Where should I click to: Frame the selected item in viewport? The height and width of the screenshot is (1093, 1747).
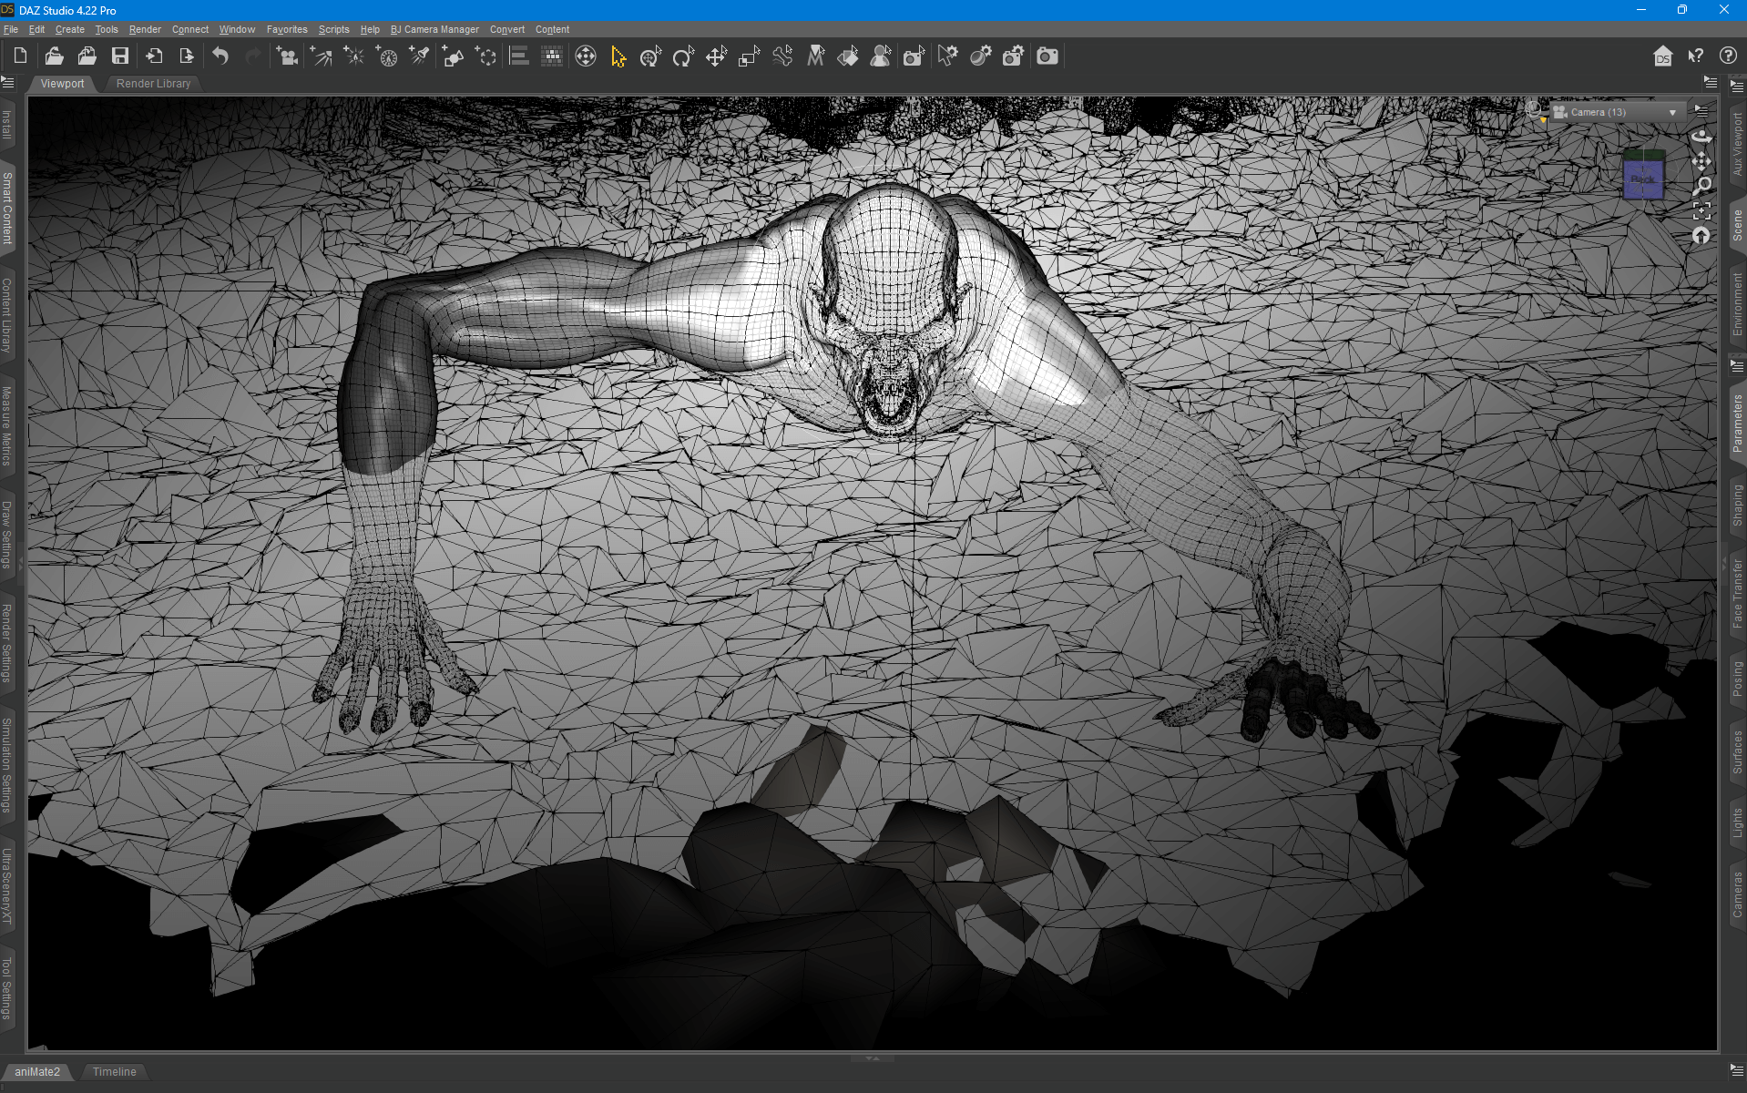pyautogui.click(x=1701, y=211)
